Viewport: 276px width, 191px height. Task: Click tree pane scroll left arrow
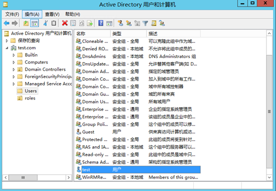pyautogui.click(x=5, y=178)
